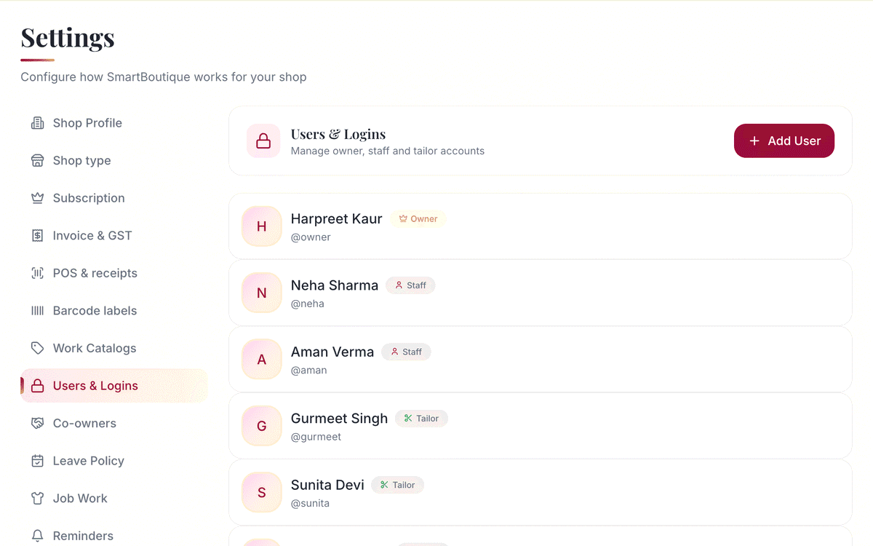Screen dimensions: 873x546
Task: Select the Users & Logins sidebar item
Action: (114, 386)
